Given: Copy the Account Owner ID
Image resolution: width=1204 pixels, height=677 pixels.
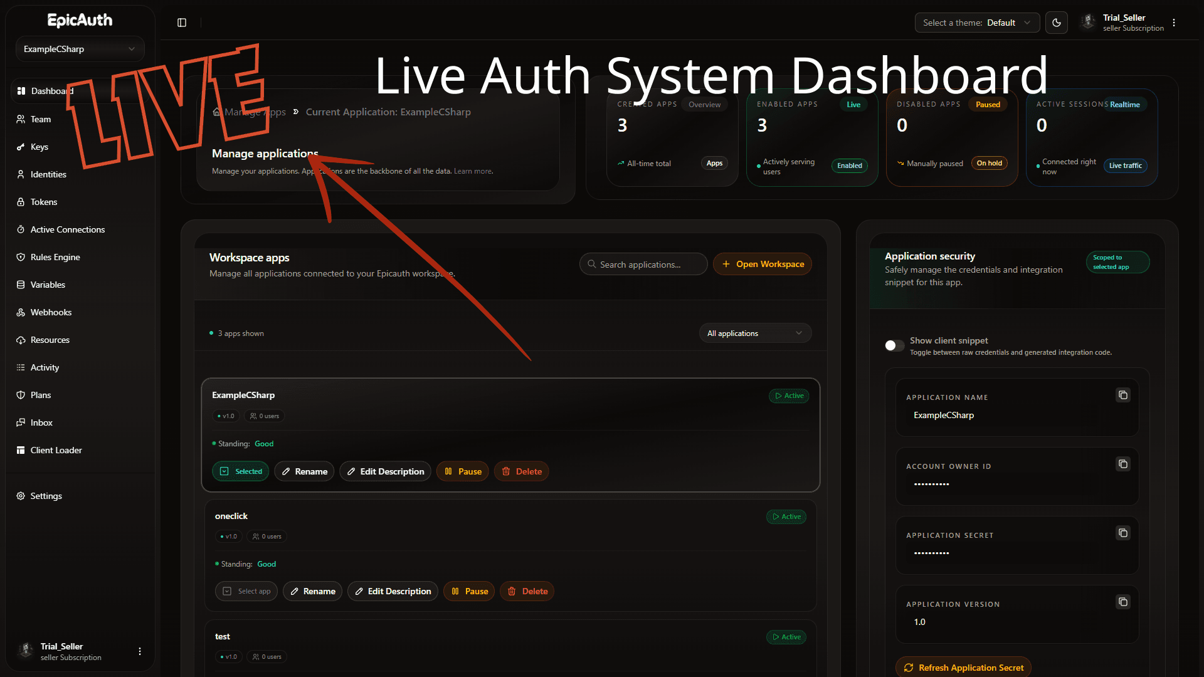Looking at the screenshot, I should click(1122, 464).
